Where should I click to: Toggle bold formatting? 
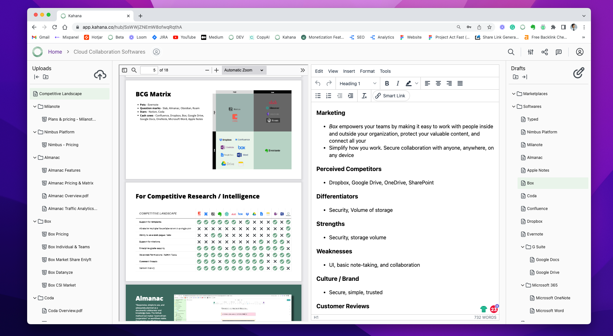pyautogui.click(x=387, y=83)
